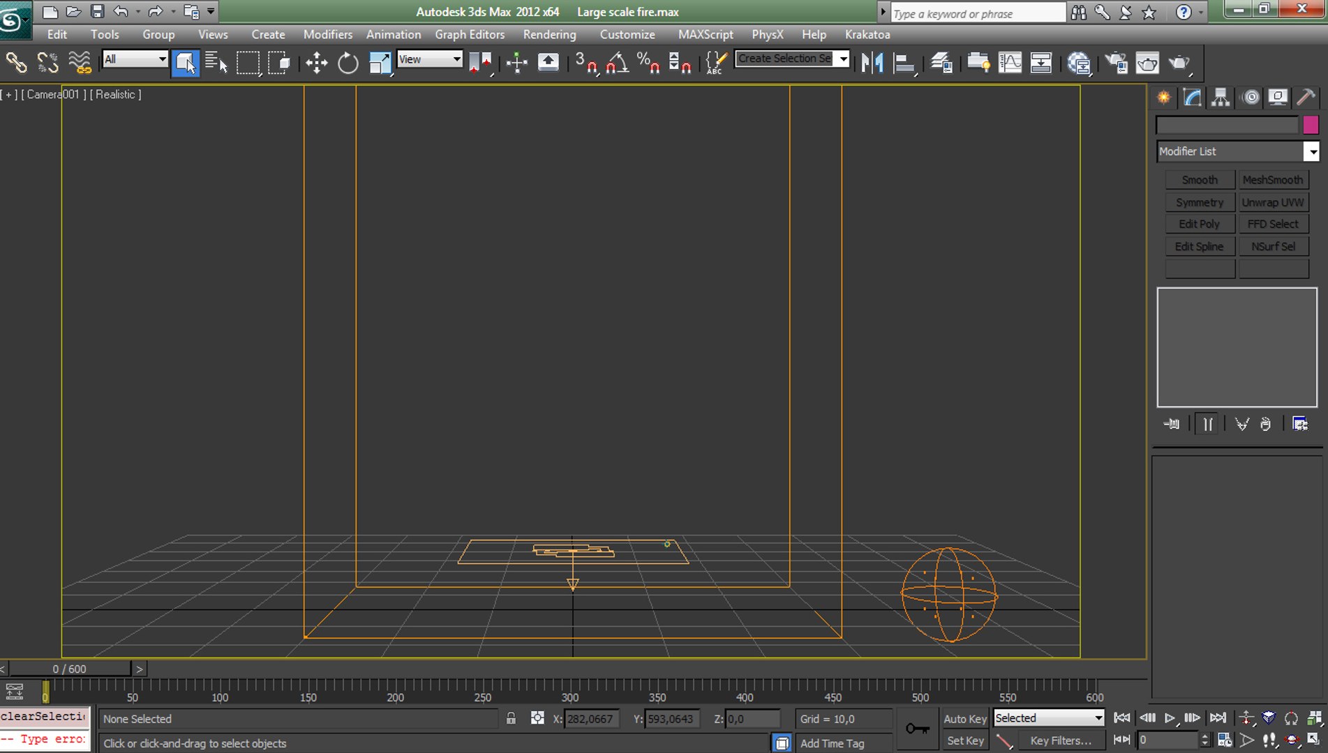
Task: Select the Move transform tool
Action: point(316,63)
